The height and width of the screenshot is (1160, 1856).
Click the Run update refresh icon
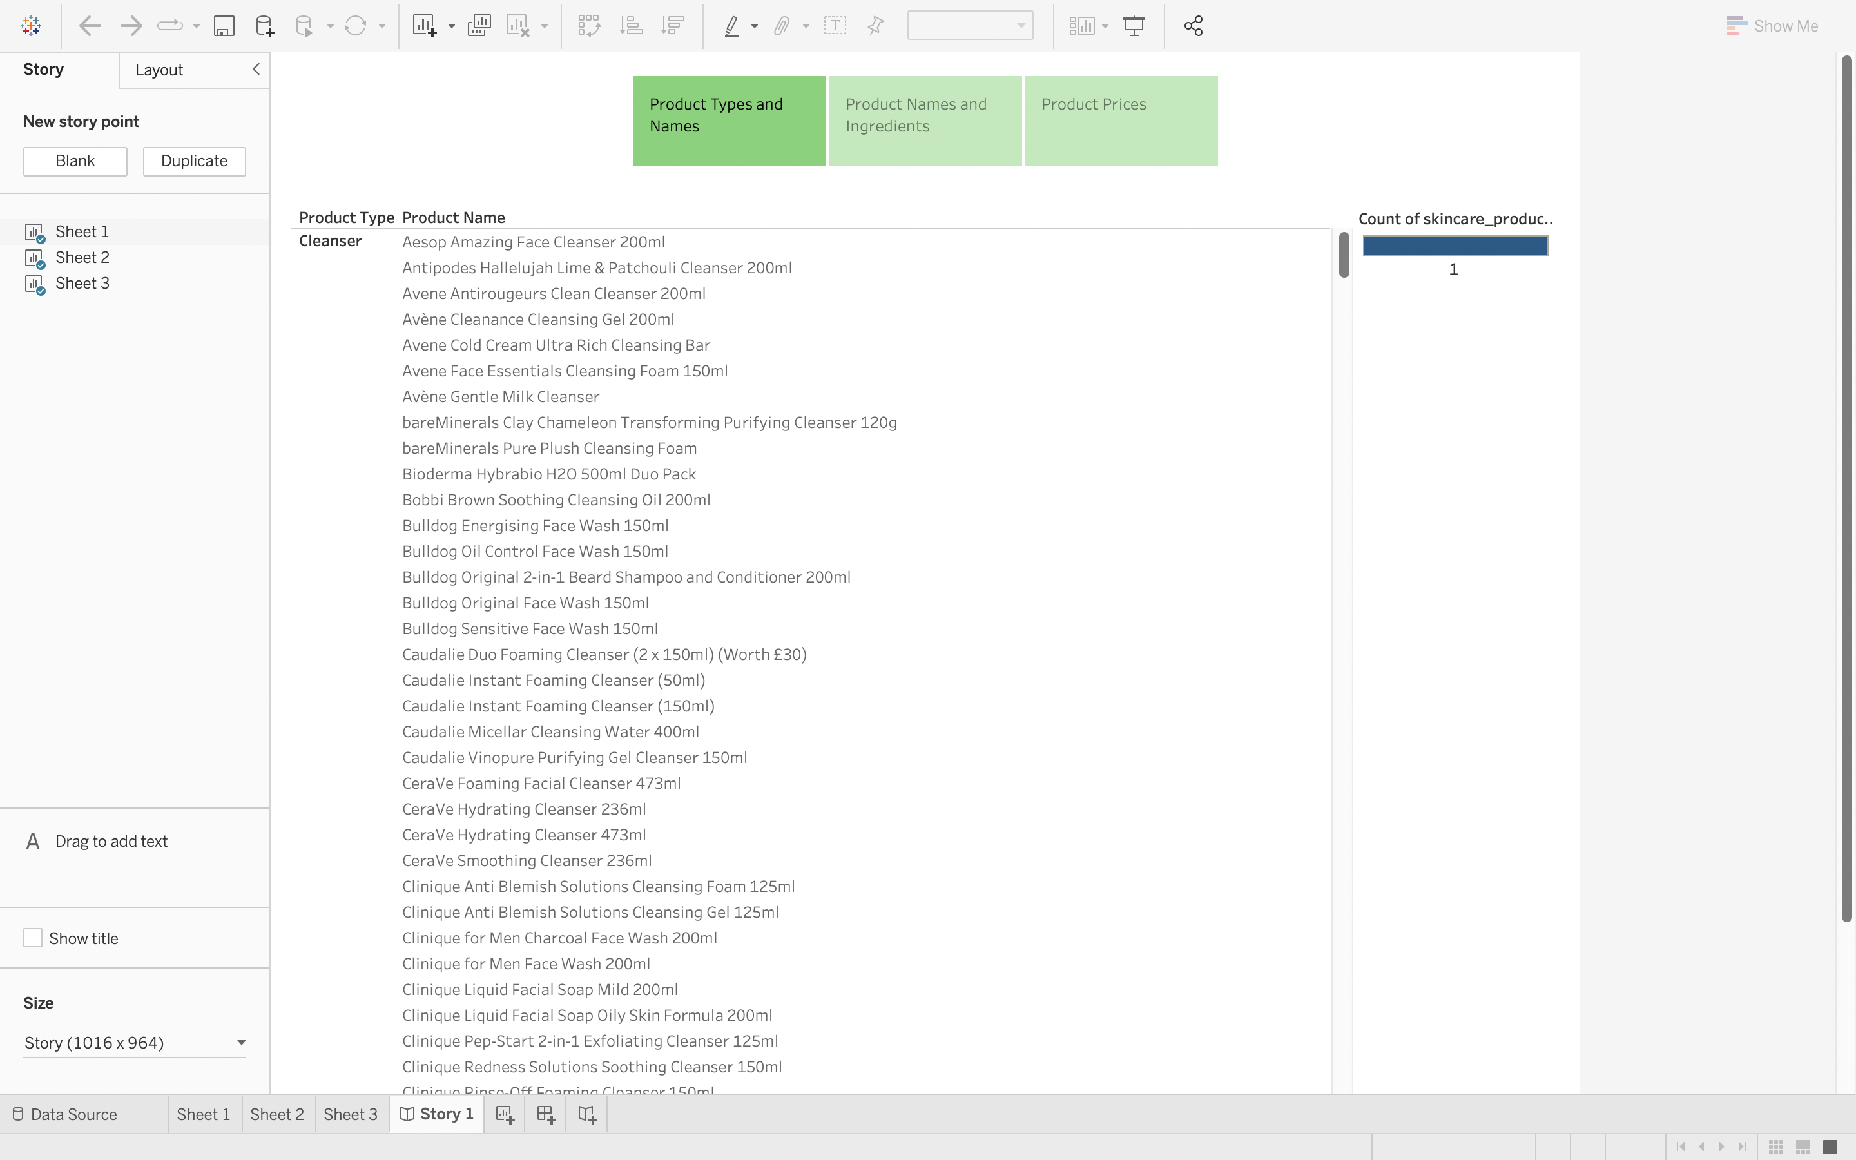355,26
